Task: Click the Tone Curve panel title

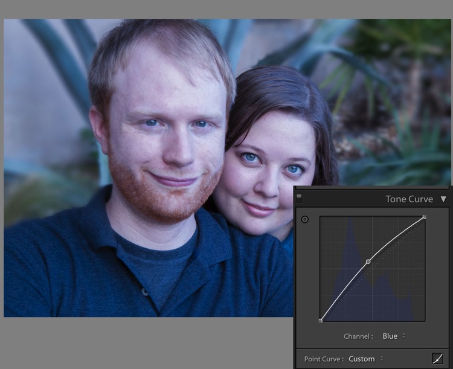Action: [409, 199]
